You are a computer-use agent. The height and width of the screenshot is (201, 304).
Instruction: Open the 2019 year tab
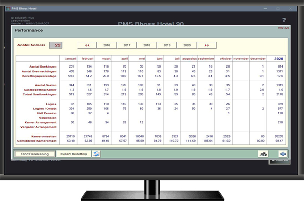[x=167, y=45]
